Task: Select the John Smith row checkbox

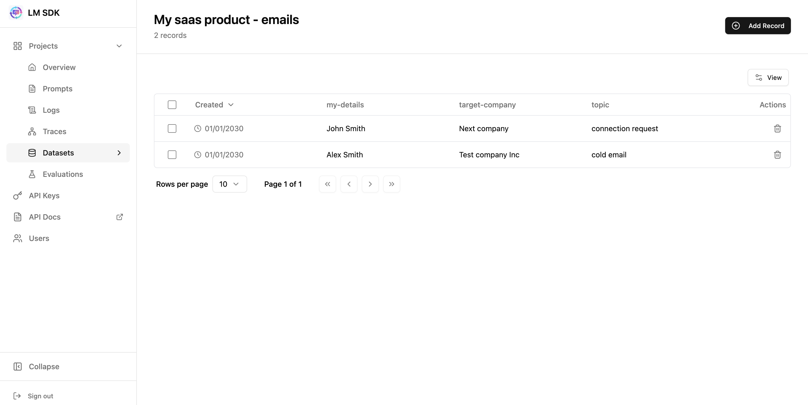Action: [x=172, y=128]
